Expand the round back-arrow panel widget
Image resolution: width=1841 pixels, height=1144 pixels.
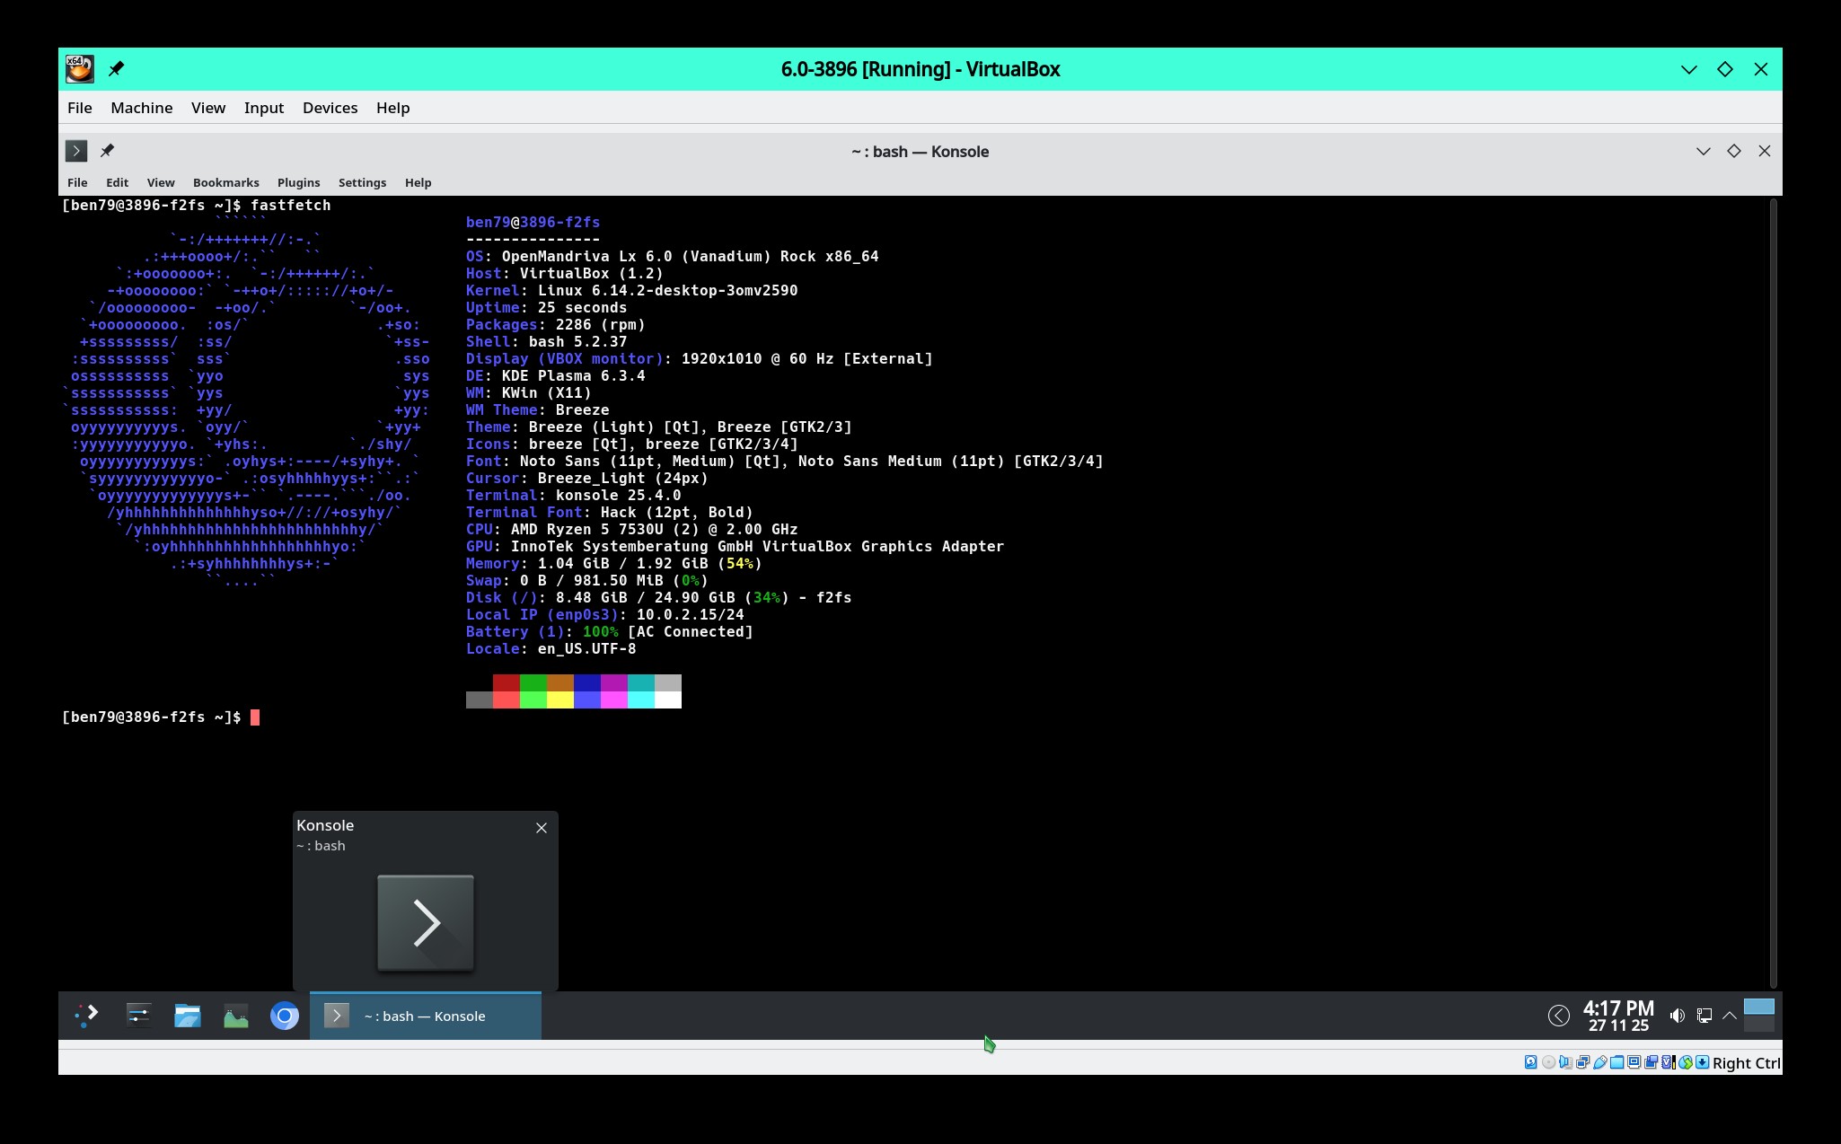[1558, 1016]
